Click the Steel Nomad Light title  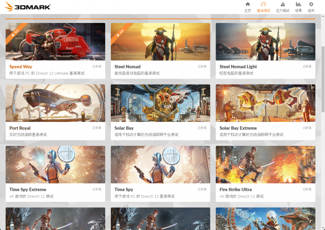[x=238, y=66]
